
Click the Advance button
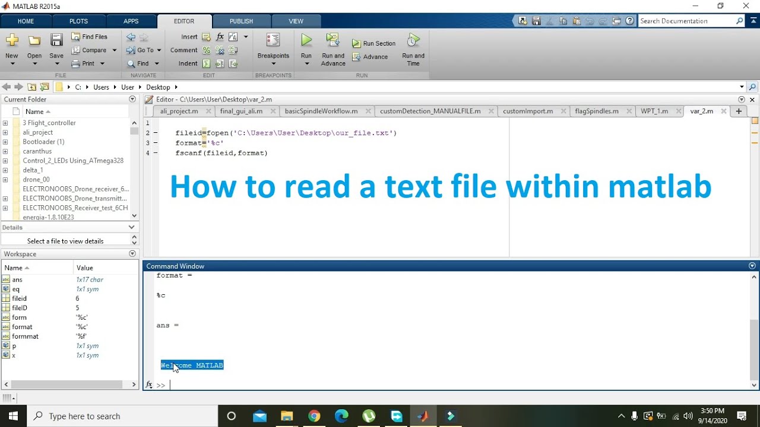[x=370, y=57]
